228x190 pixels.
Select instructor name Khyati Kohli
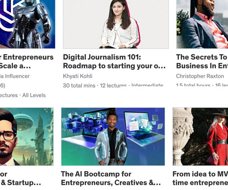pyautogui.click(x=77, y=76)
